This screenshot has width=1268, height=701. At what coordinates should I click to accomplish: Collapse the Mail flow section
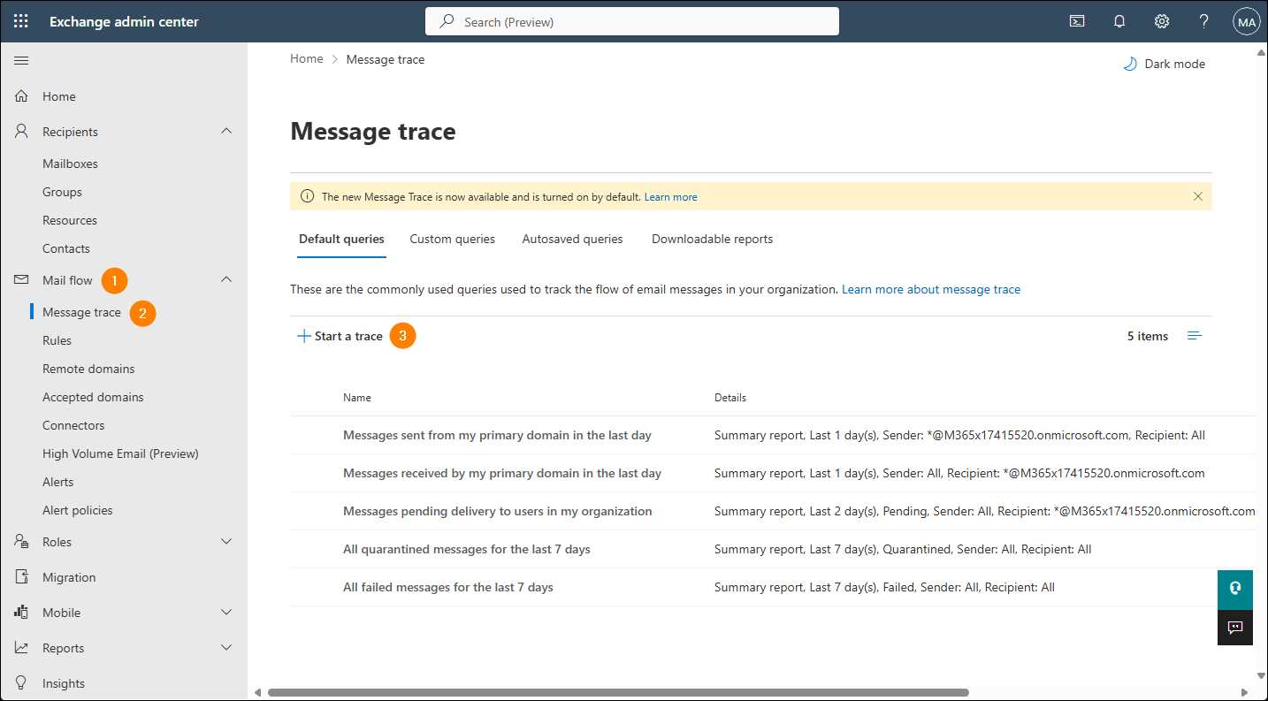(226, 279)
